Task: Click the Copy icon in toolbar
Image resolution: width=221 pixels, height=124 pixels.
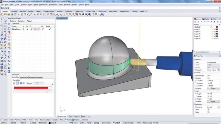Action: (x=22, y=14)
